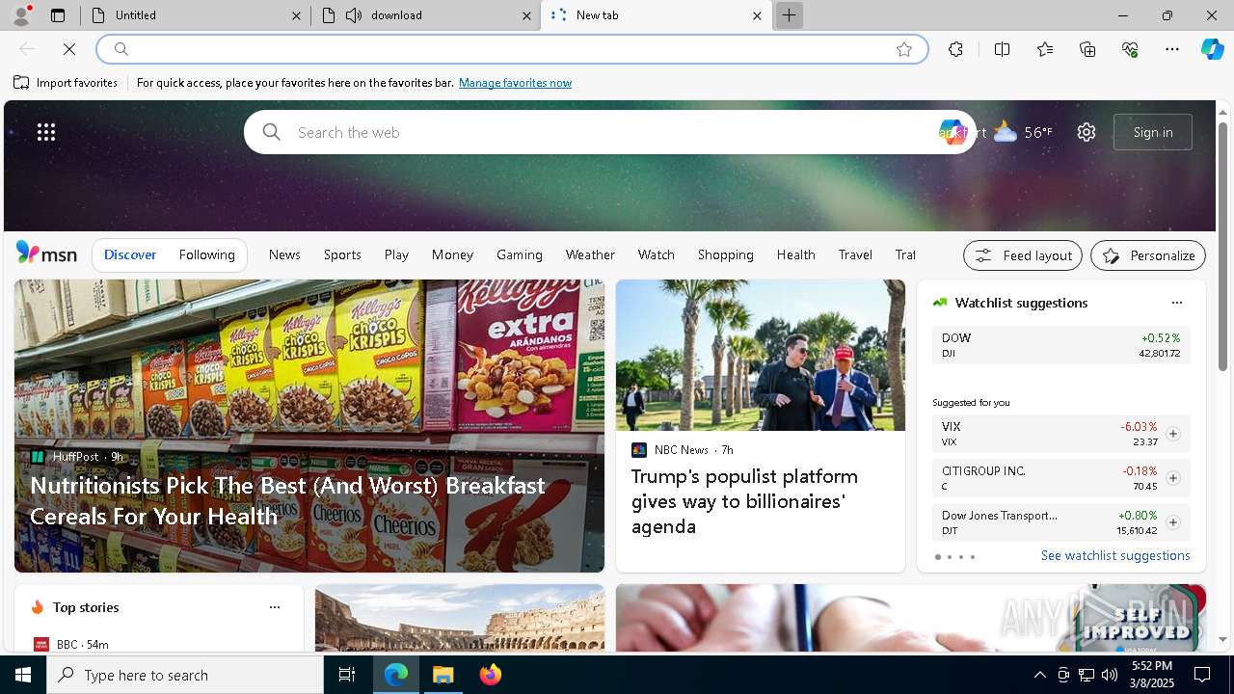Viewport: 1234px width, 694px height.
Task: Open the Copilot sidebar icon
Action: (1212, 49)
